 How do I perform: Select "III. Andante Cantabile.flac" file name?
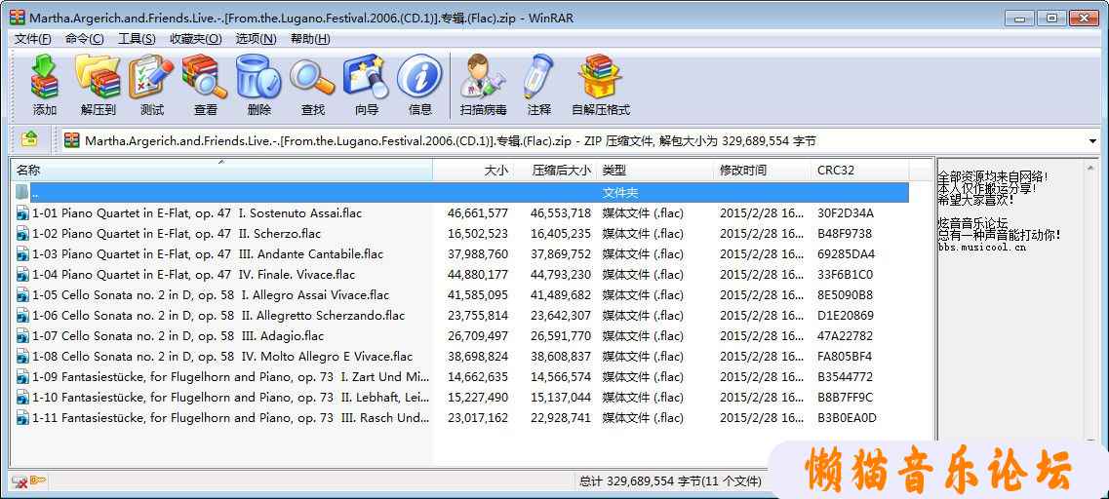point(206,253)
